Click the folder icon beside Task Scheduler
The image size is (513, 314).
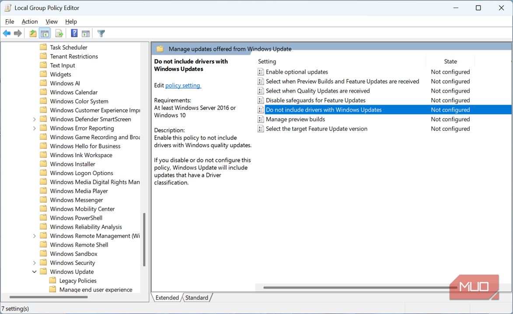[x=43, y=47]
